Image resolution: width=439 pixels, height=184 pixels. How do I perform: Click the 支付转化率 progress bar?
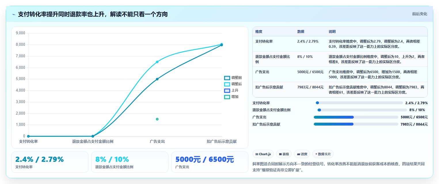(359, 103)
